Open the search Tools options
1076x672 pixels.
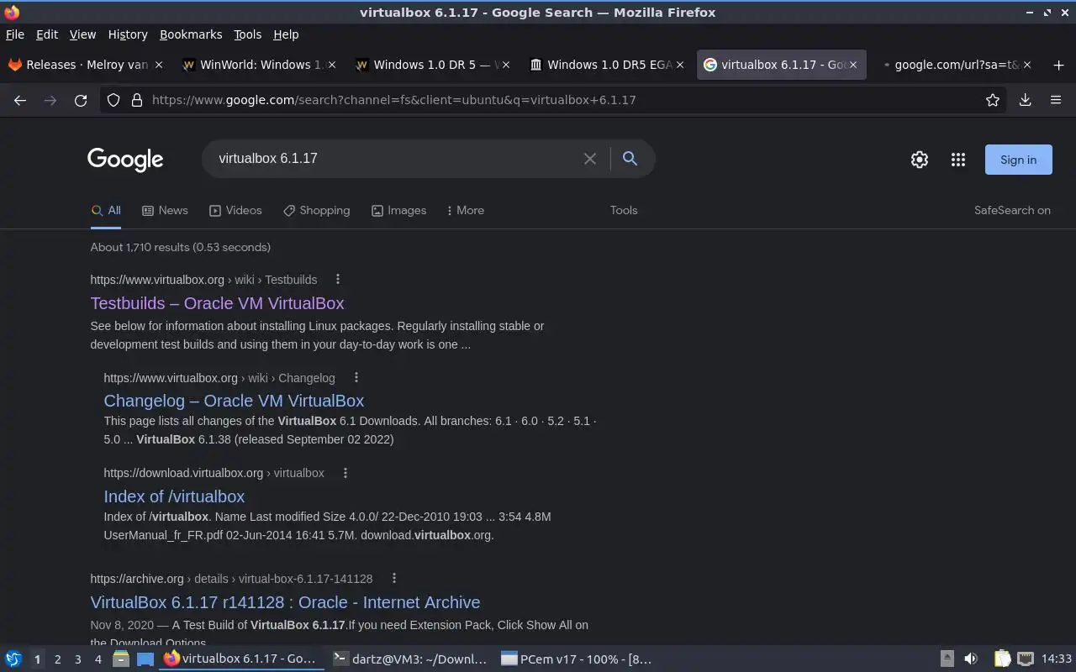click(x=624, y=211)
